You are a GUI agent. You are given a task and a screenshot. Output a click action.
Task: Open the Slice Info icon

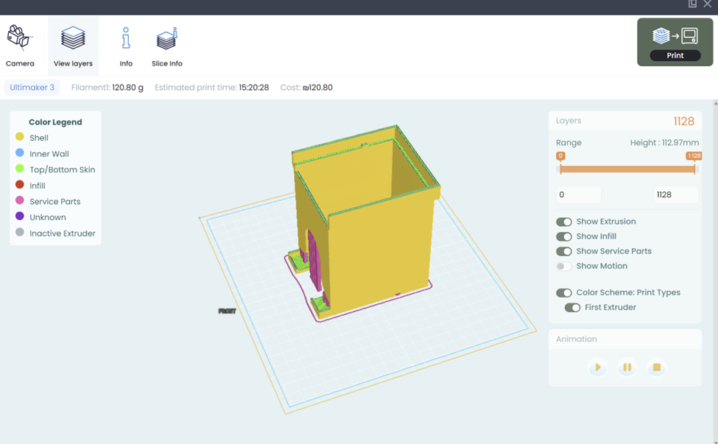(x=166, y=46)
